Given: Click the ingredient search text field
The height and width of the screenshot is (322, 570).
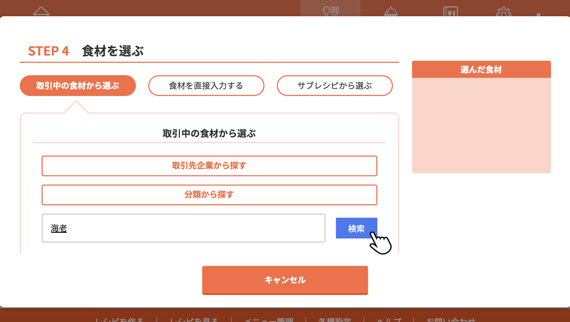Looking at the screenshot, I should [x=183, y=228].
